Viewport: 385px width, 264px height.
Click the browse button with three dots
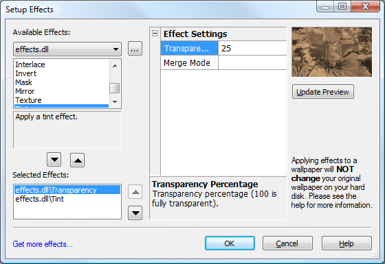[135, 49]
